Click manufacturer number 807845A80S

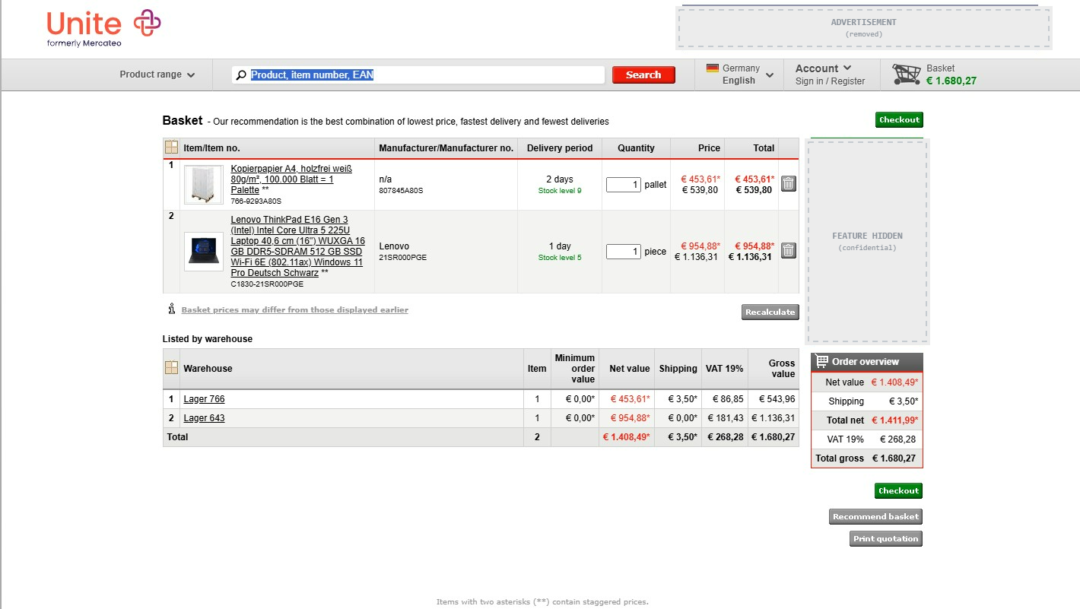[x=401, y=191]
